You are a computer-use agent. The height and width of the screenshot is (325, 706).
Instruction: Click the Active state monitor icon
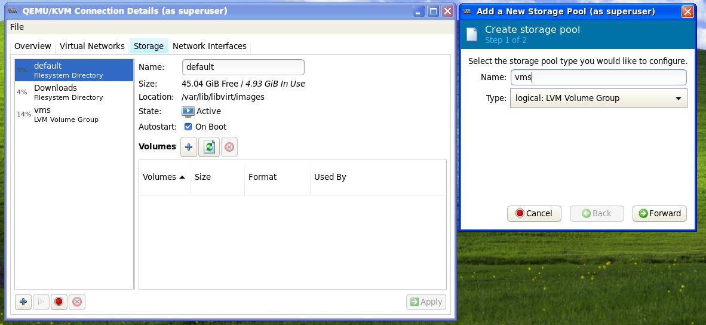coord(188,111)
